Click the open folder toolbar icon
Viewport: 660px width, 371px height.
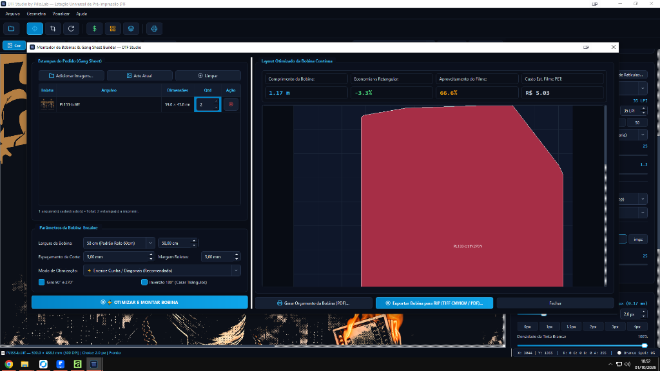click(12, 28)
